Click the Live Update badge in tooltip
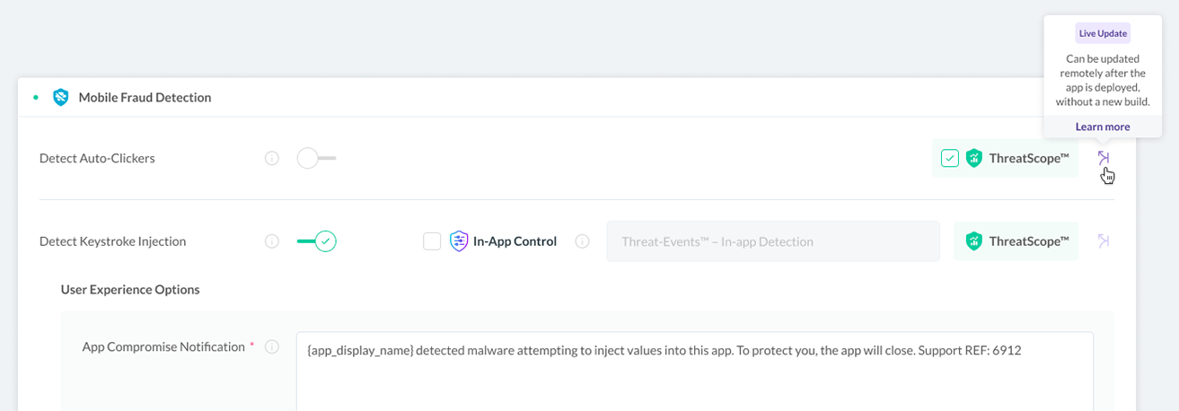1179x411 pixels. [x=1103, y=33]
